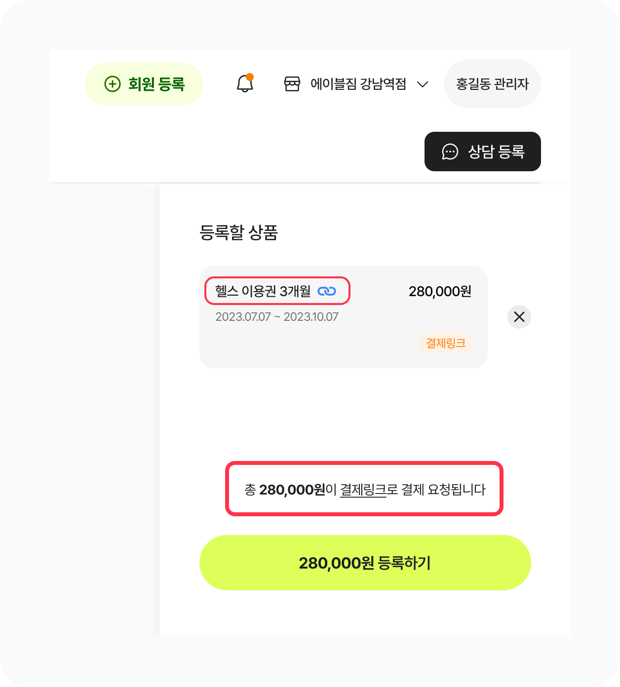Follow the underlined 결제링크 link in the summary
Screen dimensions: 620x687
(x=363, y=490)
